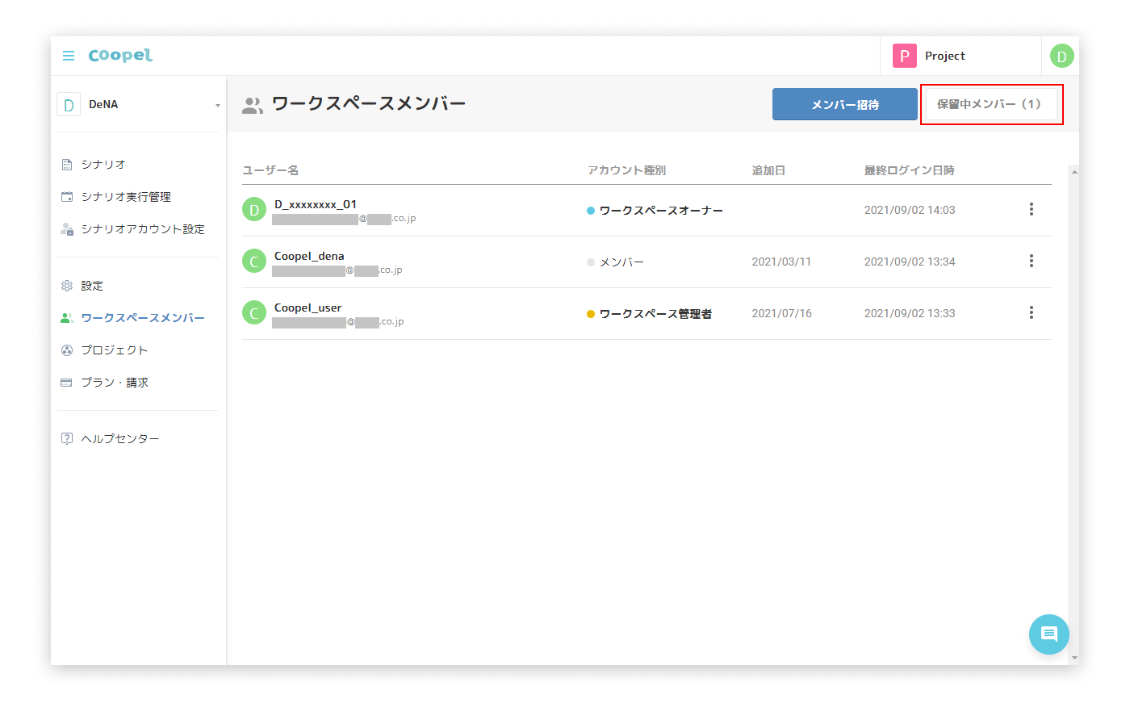The image size is (1130, 720).
Task: Click the 最終ログイン日時 column header
Action: point(910,170)
